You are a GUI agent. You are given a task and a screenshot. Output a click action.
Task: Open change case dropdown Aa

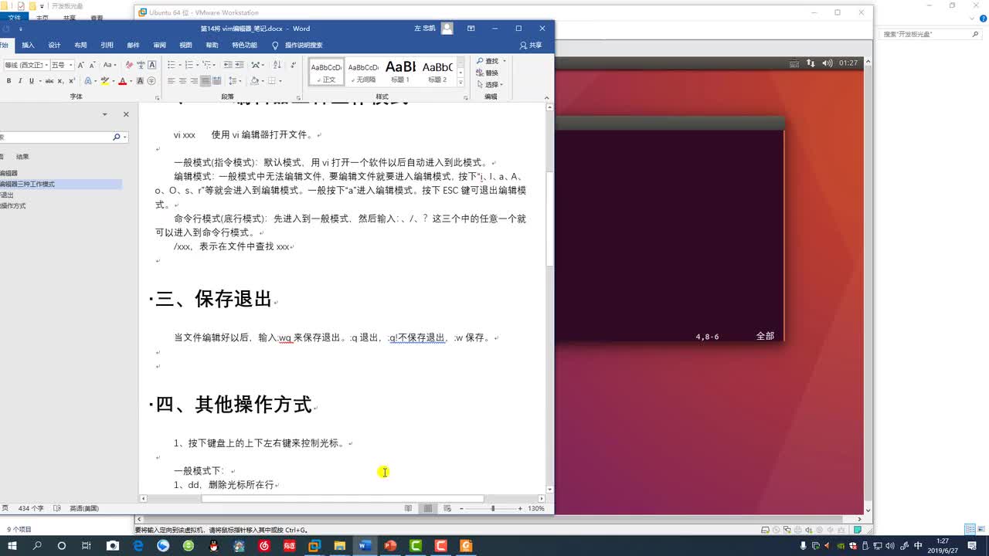tap(110, 65)
